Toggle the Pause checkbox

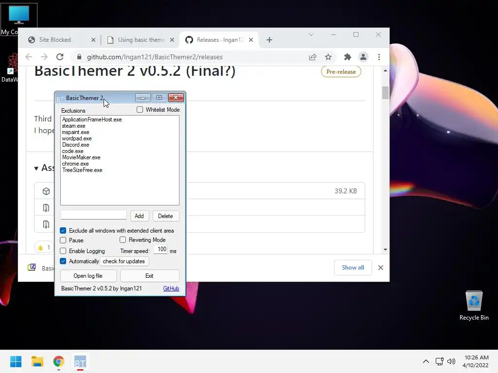63,240
